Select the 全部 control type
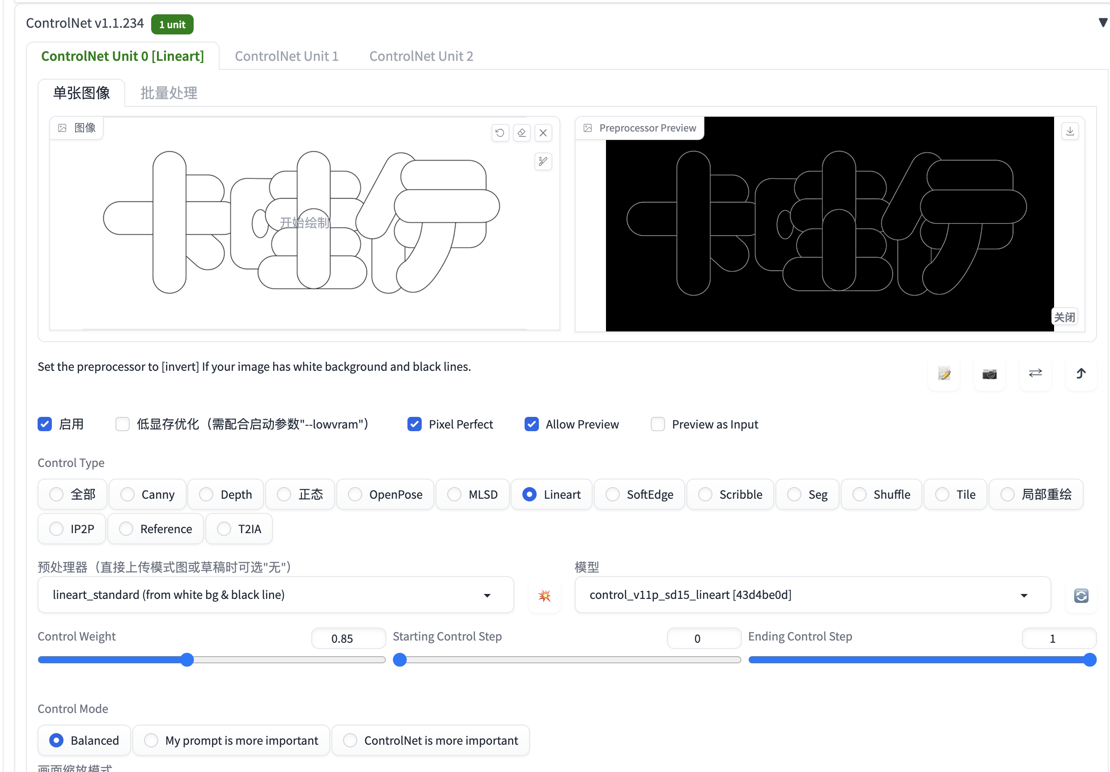 72,494
